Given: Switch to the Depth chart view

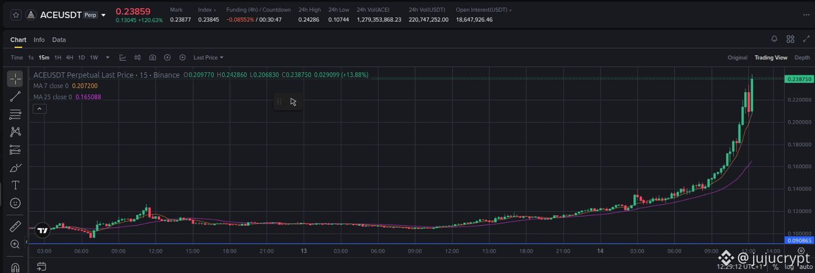Looking at the screenshot, I should 802,58.
